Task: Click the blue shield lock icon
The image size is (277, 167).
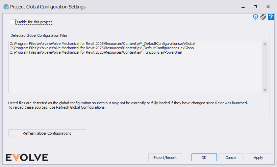Action: 255,17
